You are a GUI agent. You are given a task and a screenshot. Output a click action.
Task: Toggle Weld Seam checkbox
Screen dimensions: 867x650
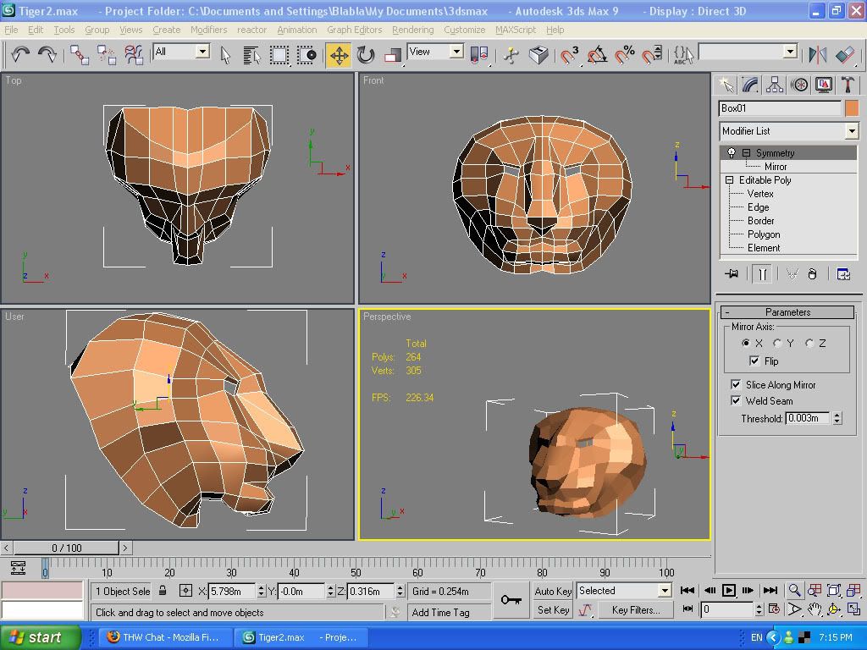click(736, 400)
